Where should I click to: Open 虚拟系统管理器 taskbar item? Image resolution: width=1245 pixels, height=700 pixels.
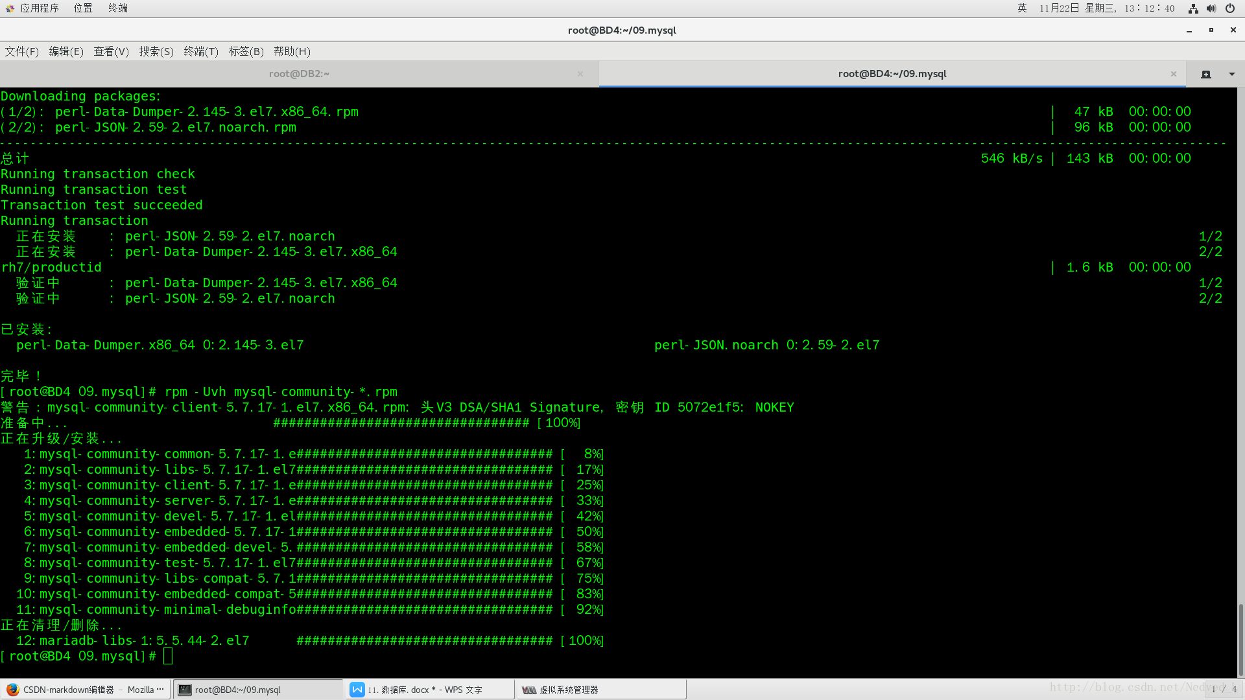(x=601, y=690)
